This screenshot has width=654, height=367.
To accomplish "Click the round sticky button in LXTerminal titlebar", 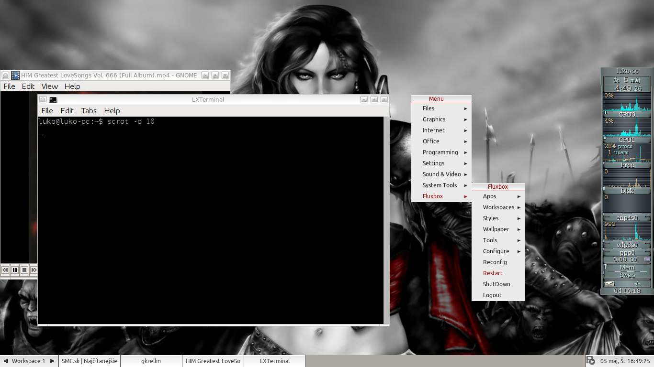I will pos(43,100).
